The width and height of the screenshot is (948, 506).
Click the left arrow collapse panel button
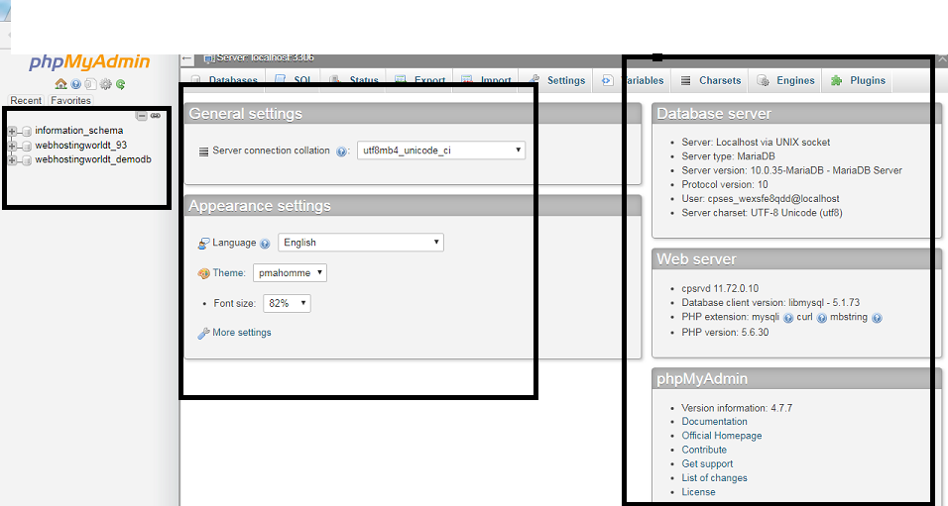[x=186, y=58]
